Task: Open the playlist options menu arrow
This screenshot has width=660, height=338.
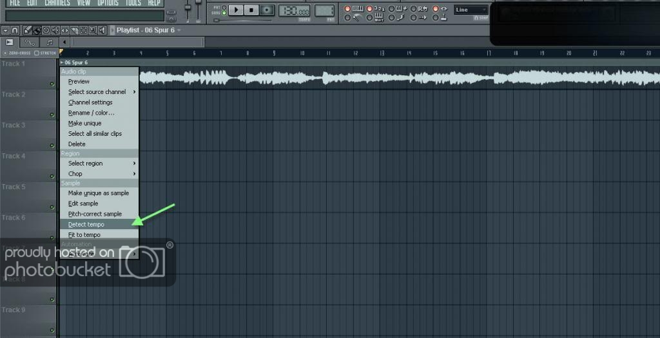Action: pos(5,30)
